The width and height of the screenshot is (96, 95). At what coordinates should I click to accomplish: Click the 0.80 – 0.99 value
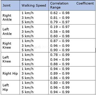pyautogui.click(x=60, y=83)
